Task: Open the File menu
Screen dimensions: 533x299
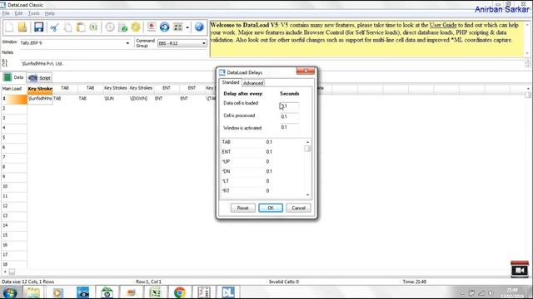Action: click(x=6, y=13)
